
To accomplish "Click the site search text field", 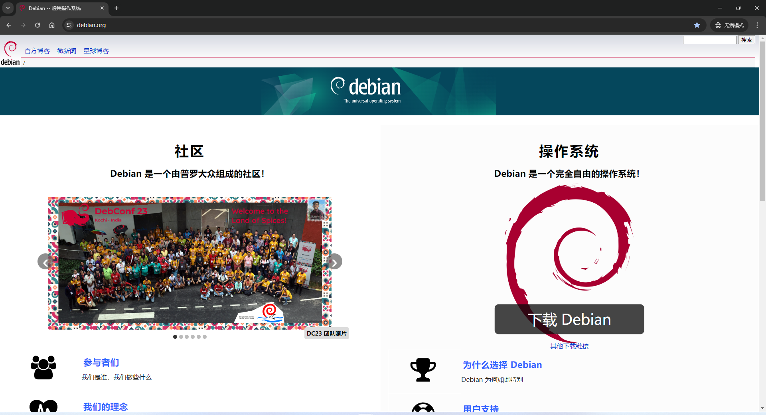I will pos(710,40).
